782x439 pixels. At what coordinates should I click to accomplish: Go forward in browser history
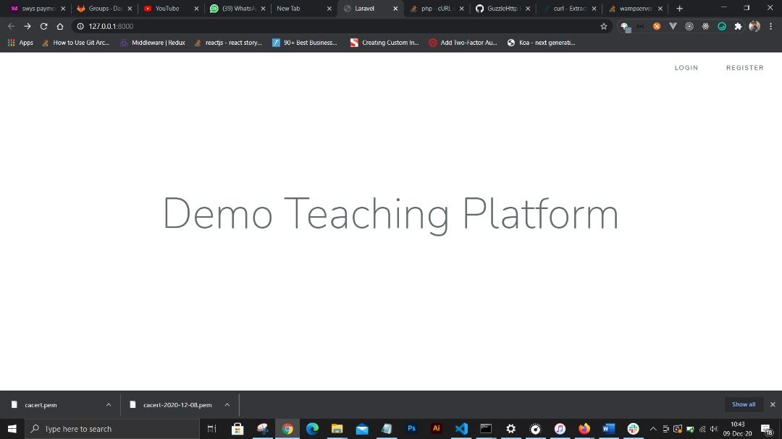pos(28,27)
